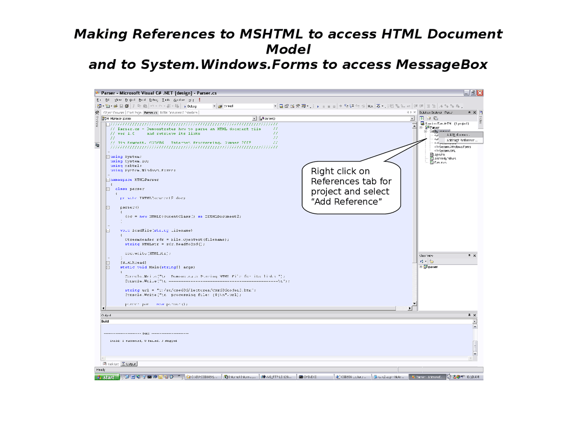578x446 pixels.
Task: Click the Undo icon in the toolbar
Action: (x=153, y=106)
